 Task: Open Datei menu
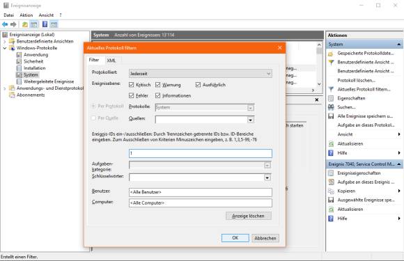tap(8, 15)
